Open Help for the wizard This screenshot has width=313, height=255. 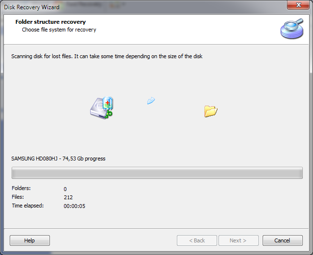point(30,240)
